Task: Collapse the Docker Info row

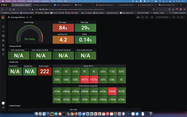Action: pos(13,62)
